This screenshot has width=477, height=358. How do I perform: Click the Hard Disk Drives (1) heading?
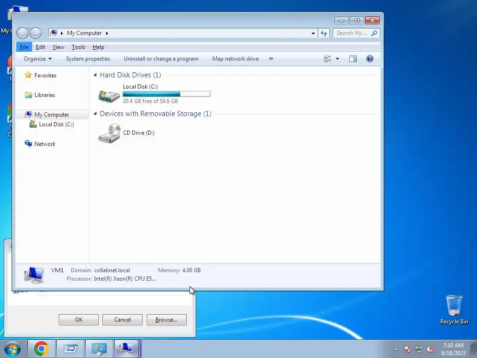click(130, 75)
